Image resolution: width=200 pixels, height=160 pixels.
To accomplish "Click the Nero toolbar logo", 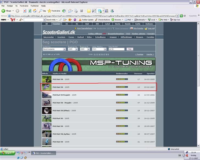I will pyautogui.click(x=4, y=20).
